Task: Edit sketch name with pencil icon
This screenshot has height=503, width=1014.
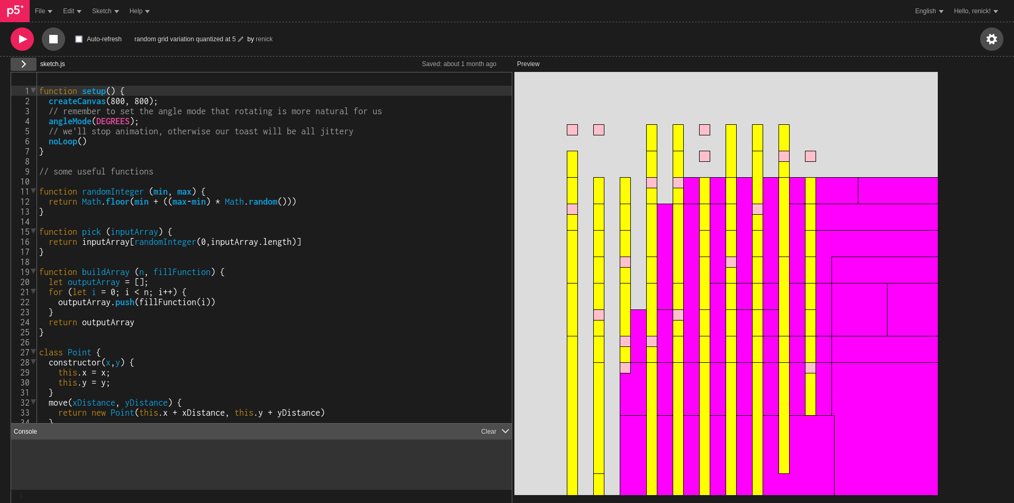Action: pyautogui.click(x=241, y=39)
